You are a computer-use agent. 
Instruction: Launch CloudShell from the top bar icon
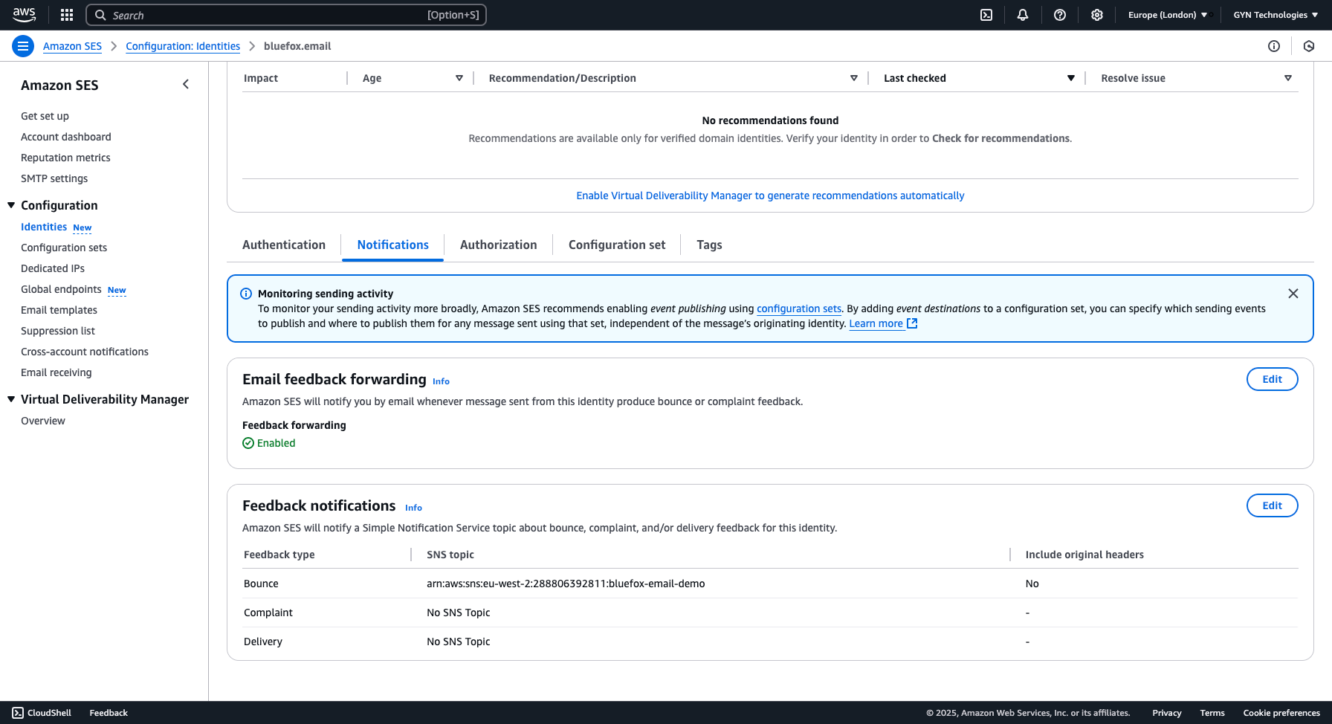coord(986,15)
